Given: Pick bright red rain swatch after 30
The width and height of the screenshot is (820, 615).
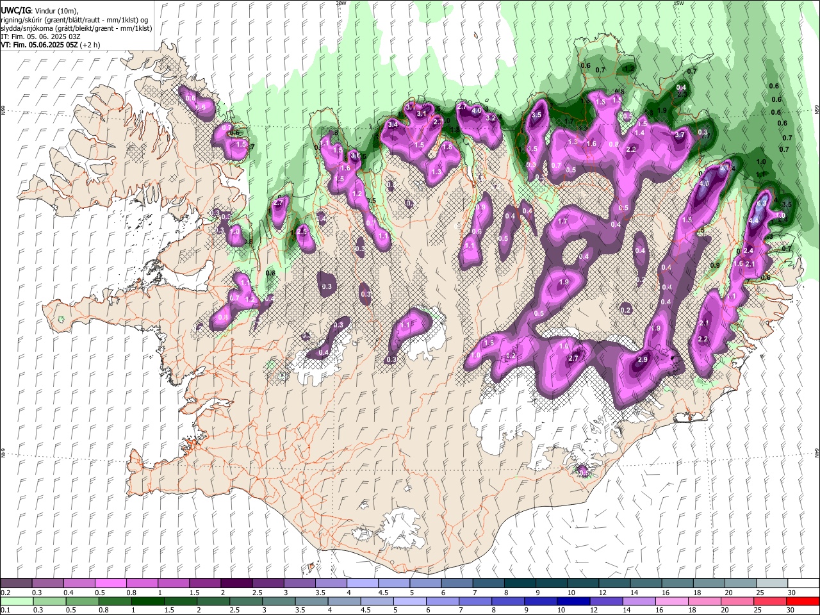Looking at the screenshot, I should [x=803, y=602].
